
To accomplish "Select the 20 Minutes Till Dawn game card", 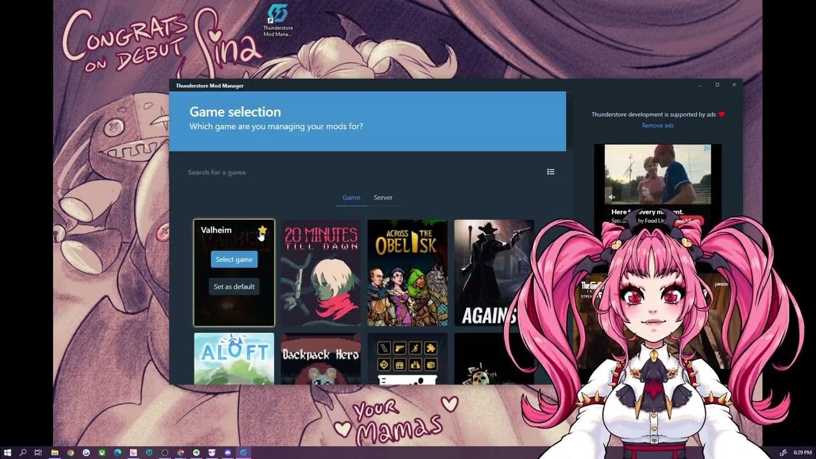I will [321, 273].
